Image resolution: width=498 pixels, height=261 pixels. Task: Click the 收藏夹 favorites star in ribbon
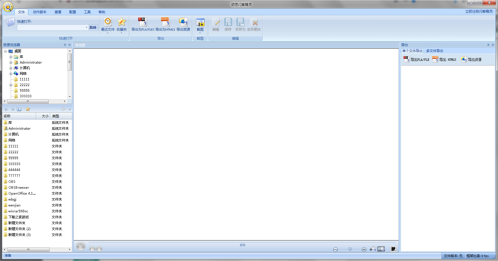pyautogui.click(x=122, y=24)
